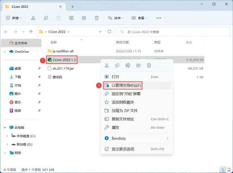Click Copy icon in the context menu
The height and width of the screenshot is (173, 233).
pyautogui.click(x=117, y=65)
